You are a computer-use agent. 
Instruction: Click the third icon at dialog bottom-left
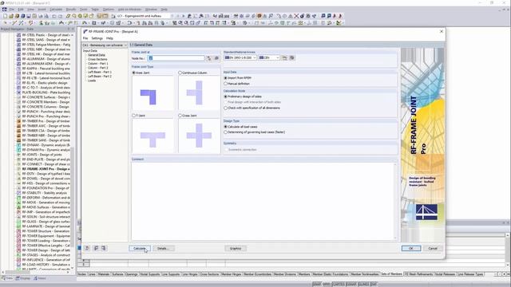point(104,248)
